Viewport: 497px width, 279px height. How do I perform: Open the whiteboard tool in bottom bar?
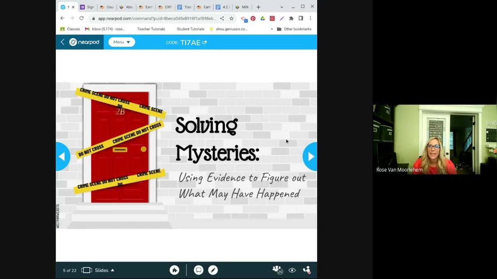pyautogui.click(x=198, y=270)
